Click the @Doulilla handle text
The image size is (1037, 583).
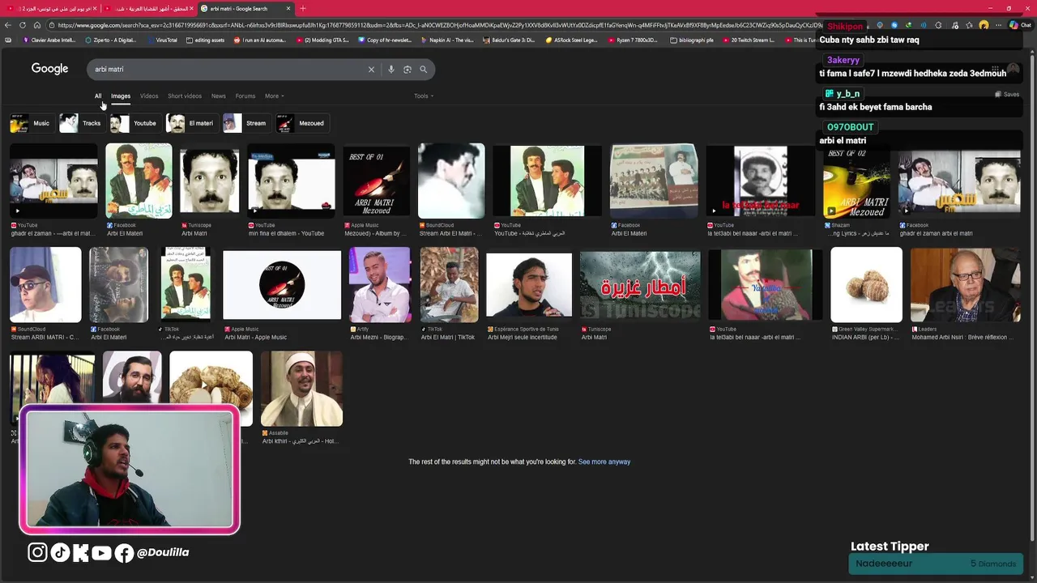pos(163,552)
